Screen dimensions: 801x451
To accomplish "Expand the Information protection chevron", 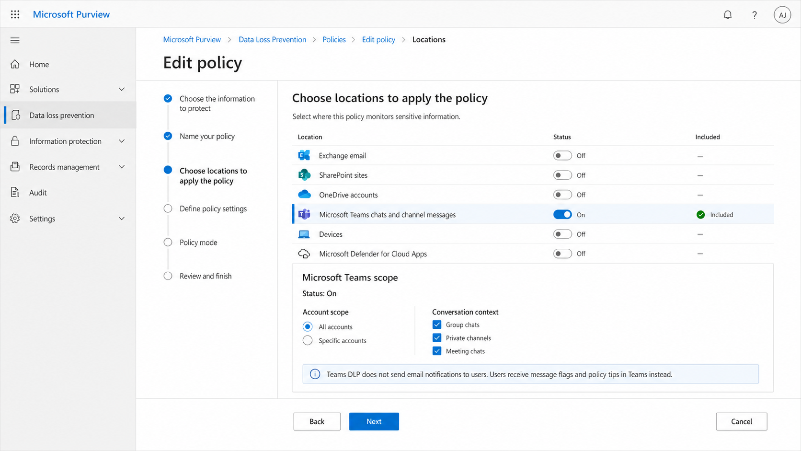I will [122, 141].
